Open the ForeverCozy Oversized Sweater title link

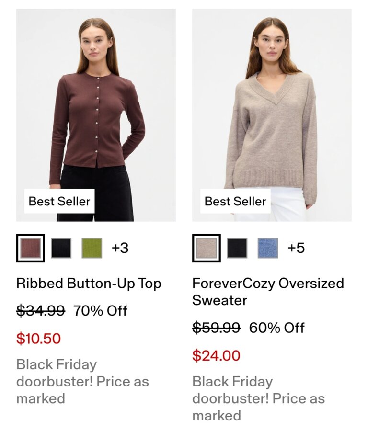coord(268,292)
